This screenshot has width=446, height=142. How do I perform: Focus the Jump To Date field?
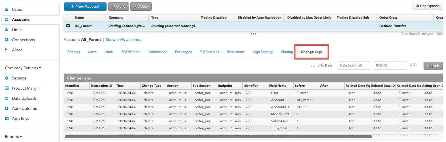pos(354,65)
